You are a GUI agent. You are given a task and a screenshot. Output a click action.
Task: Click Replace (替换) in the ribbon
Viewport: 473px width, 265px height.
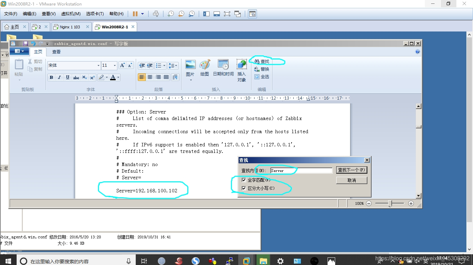tap(261, 69)
